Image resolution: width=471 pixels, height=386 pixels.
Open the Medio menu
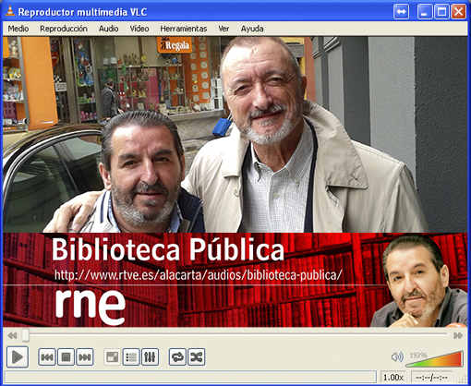click(18, 29)
